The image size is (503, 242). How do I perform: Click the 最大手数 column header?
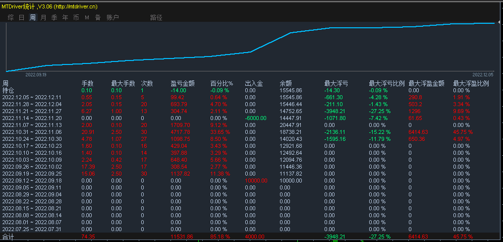pyautogui.click(x=123, y=83)
